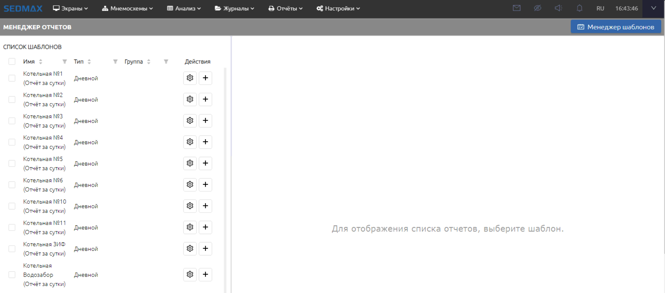Open gear settings for Котельная ЗИФ template
The height and width of the screenshot is (293, 665).
click(x=190, y=248)
